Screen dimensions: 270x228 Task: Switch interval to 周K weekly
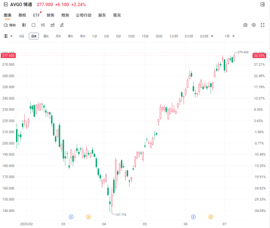pyautogui.click(x=46, y=36)
